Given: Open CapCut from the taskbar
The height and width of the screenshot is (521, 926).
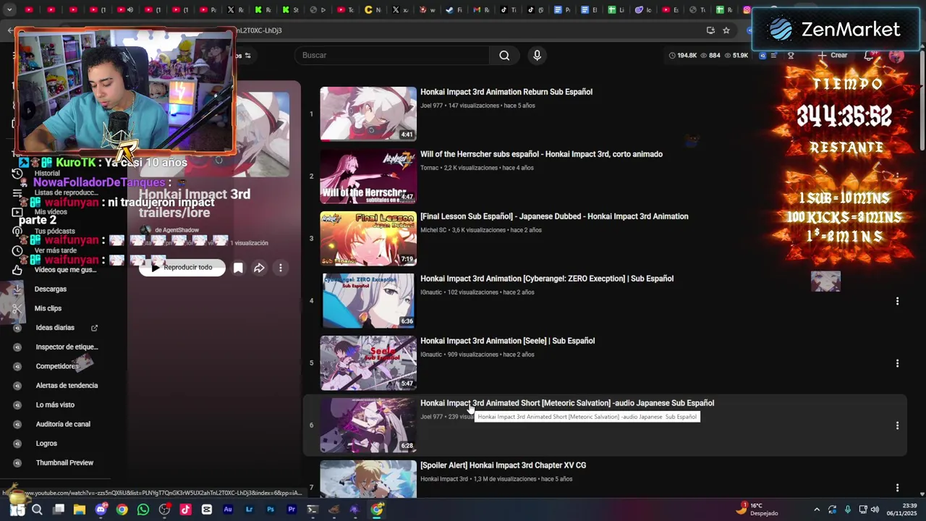Looking at the screenshot, I should tap(207, 509).
